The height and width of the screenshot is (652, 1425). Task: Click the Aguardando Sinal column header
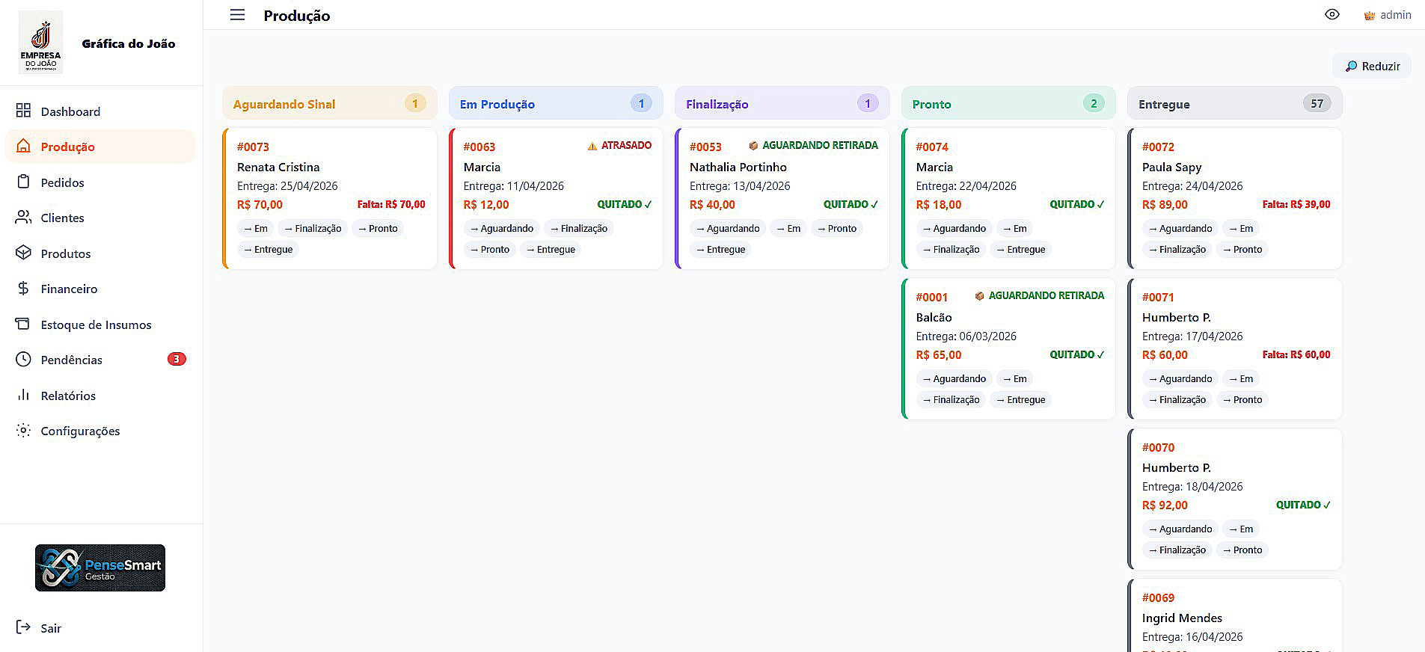point(330,103)
